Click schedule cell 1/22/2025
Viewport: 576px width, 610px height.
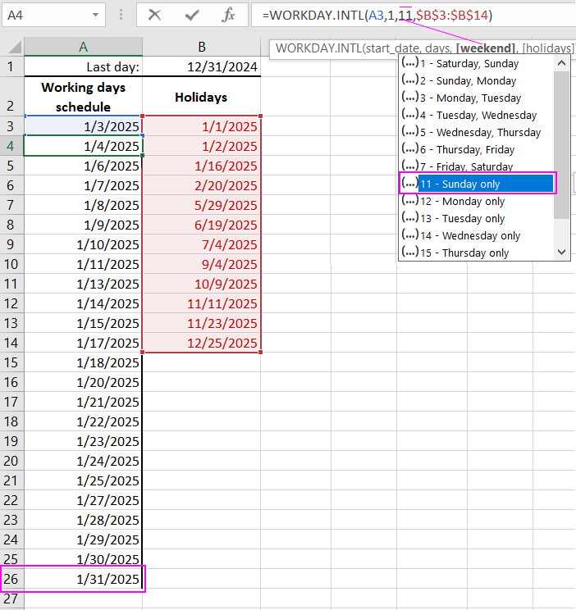[84, 421]
